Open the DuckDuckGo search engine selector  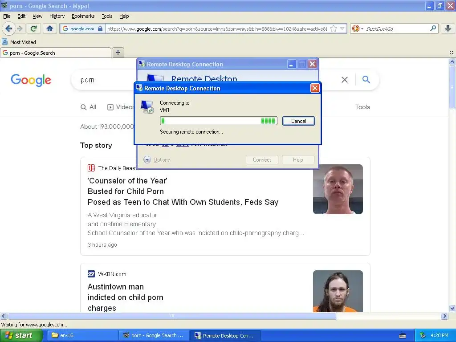pyautogui.click(x=358, y=29)
